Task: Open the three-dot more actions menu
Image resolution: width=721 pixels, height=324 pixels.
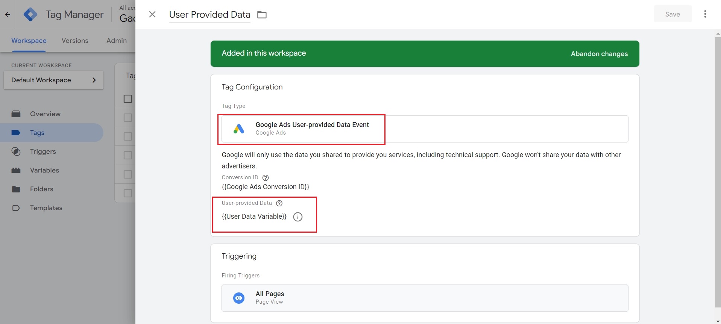Action: [x=705, y=14]
